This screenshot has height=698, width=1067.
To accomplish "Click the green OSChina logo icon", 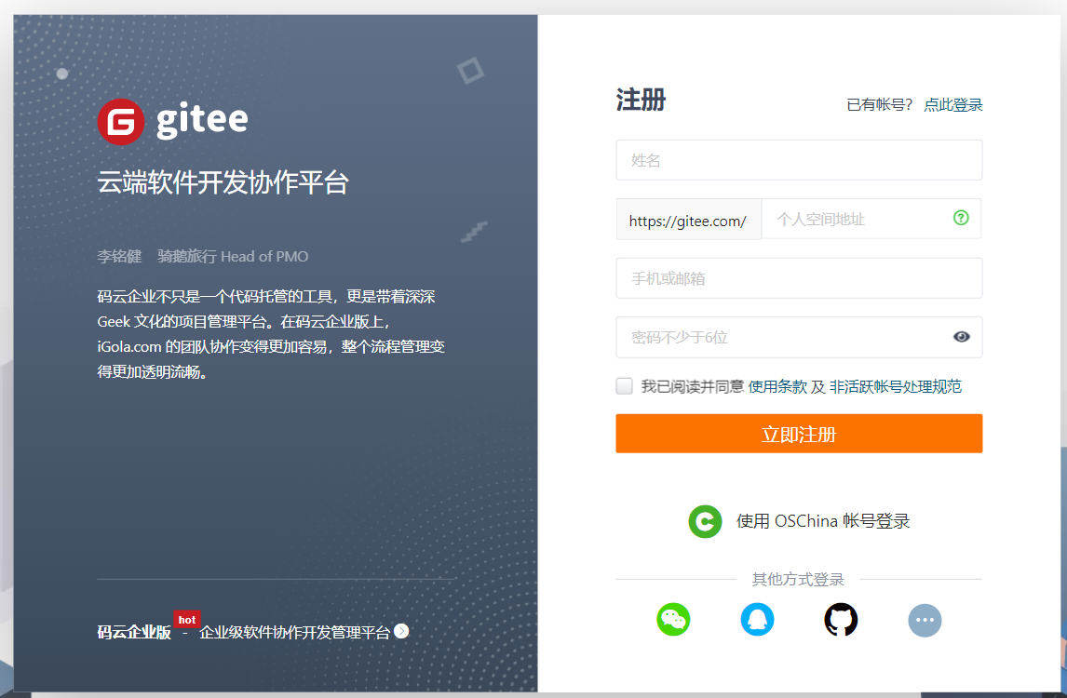I will pyautogui.click(x=705, y=521).
